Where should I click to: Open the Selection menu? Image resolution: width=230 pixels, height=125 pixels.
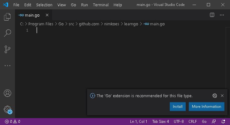(x=44, y=5)
